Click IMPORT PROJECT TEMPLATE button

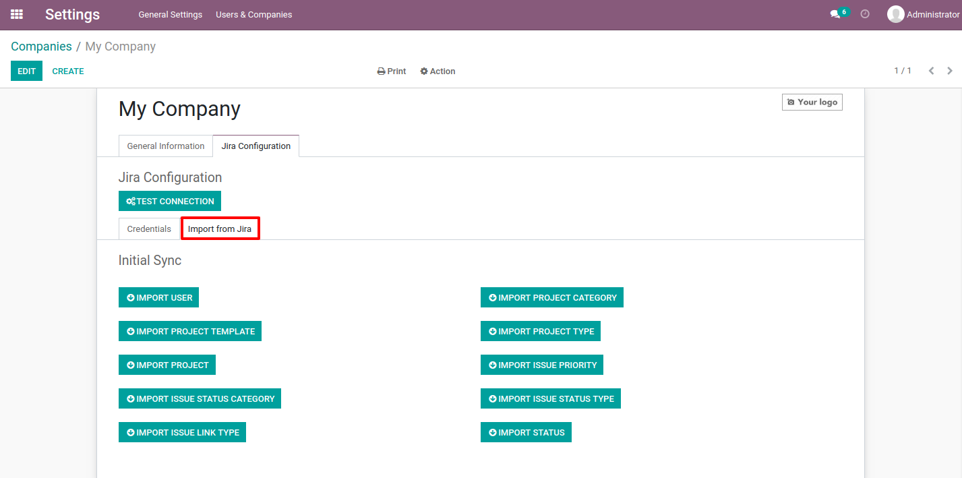[x=190, y=331]
